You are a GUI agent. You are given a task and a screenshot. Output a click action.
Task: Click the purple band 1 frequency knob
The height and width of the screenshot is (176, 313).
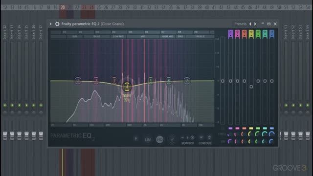coord(230,134)
